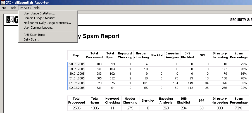Image resolution: width=252 pixels, height=113 pixels.
Task: Click the Spam Report heading
Action: pos(99,36)
